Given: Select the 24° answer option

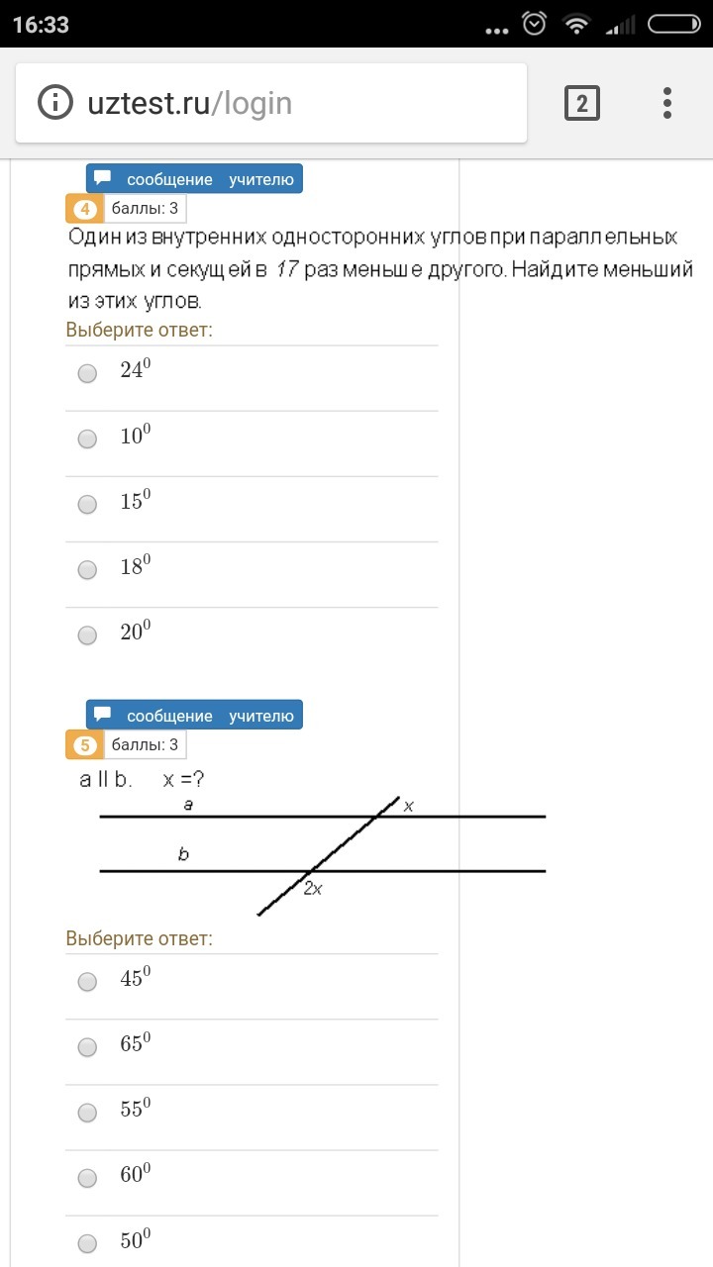Looking at the screenshot, I should (86, 374).
